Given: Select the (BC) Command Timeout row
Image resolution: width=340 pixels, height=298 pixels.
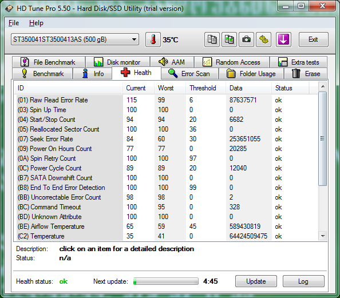Looking at the screenshot, I should tap(166, 207).
